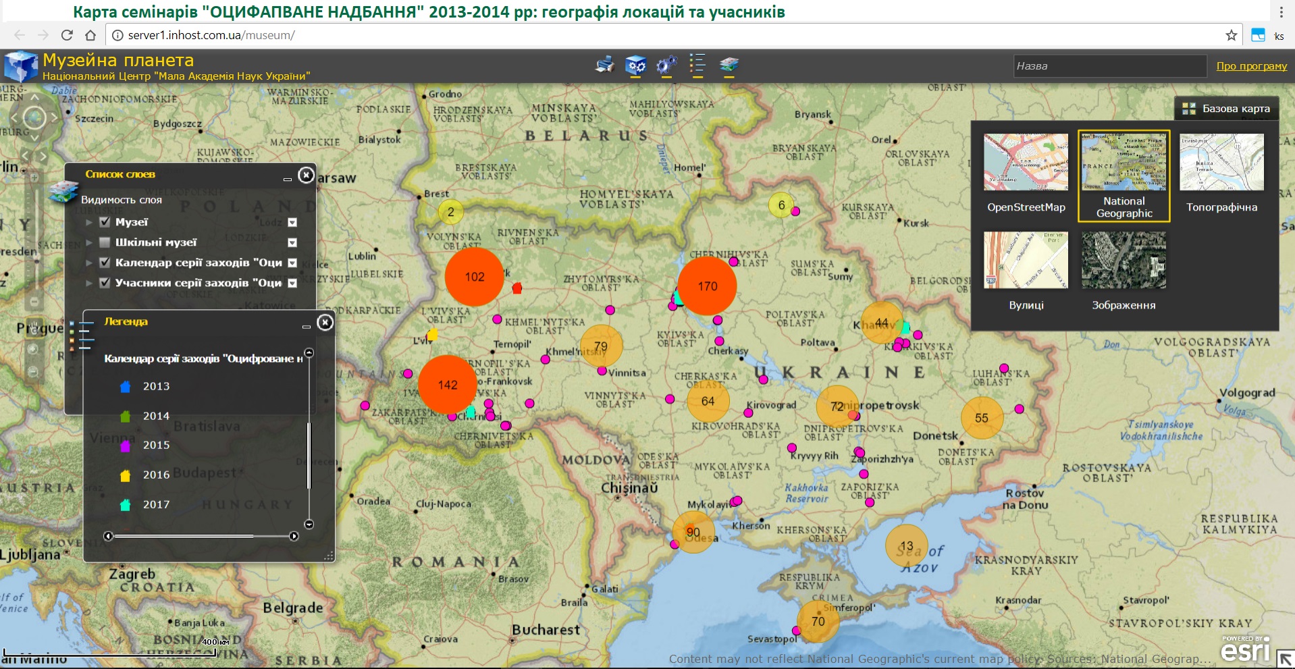Toggle the Учасники серії заходів layer checkbox
Image resolution: width=1295 pixels, height=669 pixels.
pos(105,283)
